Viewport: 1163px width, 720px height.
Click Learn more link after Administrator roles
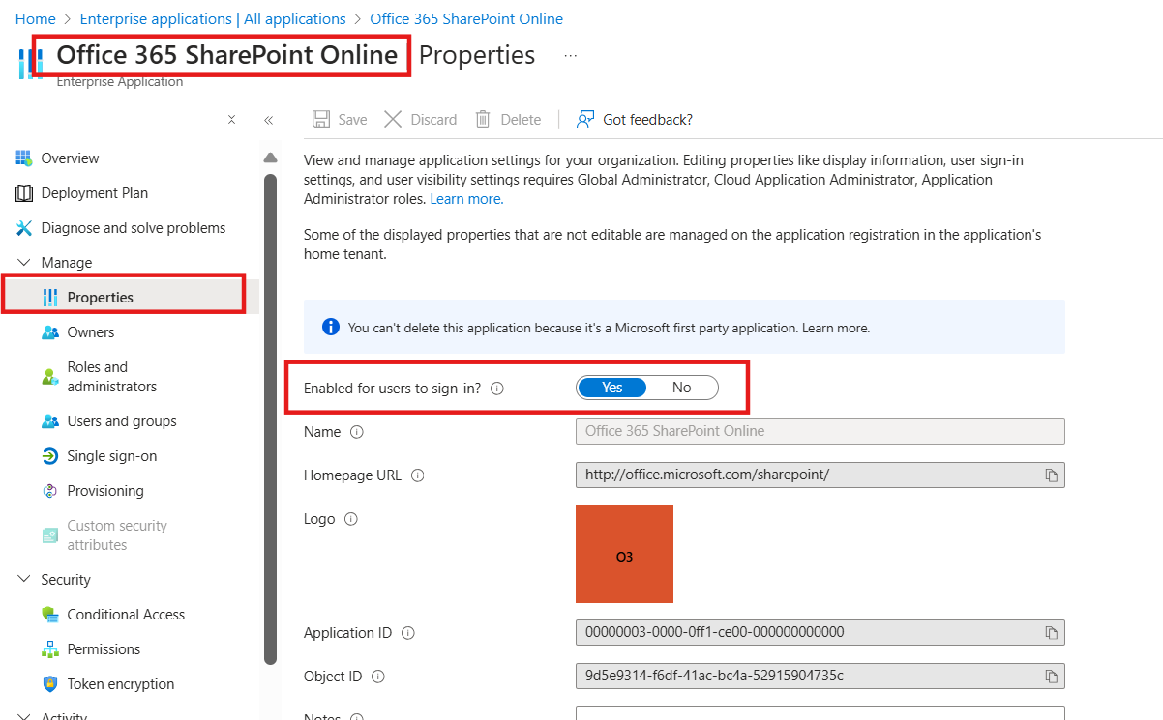(466, 199)
